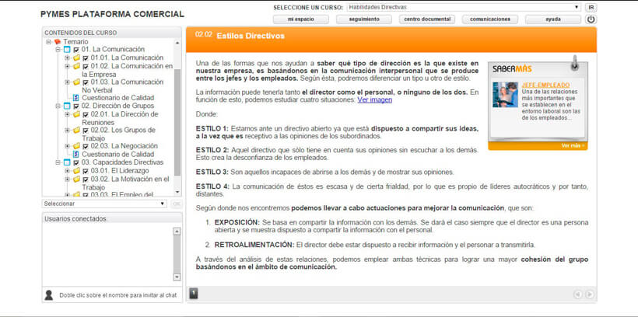This screenshot has height=317, width=638.
Task: Toggle checkbox for 02.03. La Negociación
Action: (x=86, y=146)
